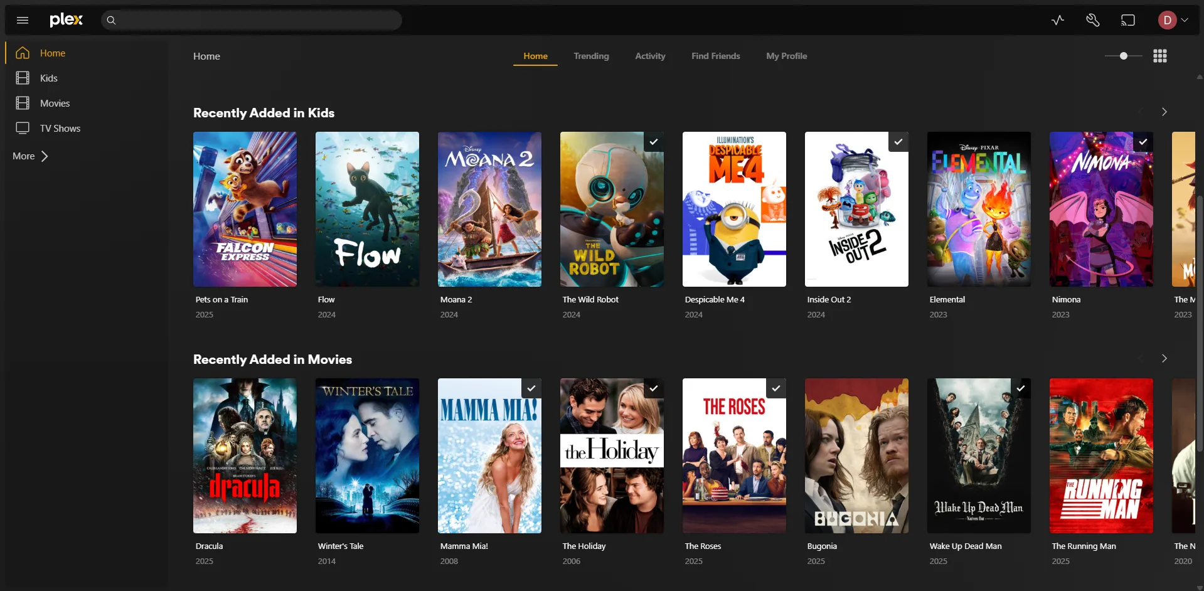Click the 2008 year under Mamma Mia!
This screenshot has height=591, width=1204.
point(449,561)
